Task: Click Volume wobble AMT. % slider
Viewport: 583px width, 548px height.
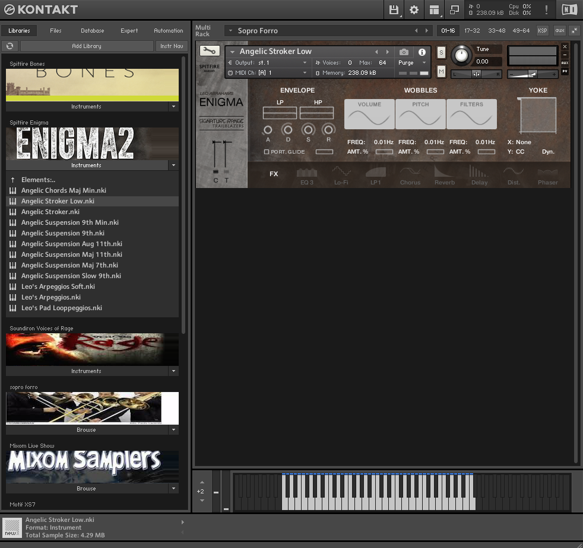Action: tap(384, 152)
